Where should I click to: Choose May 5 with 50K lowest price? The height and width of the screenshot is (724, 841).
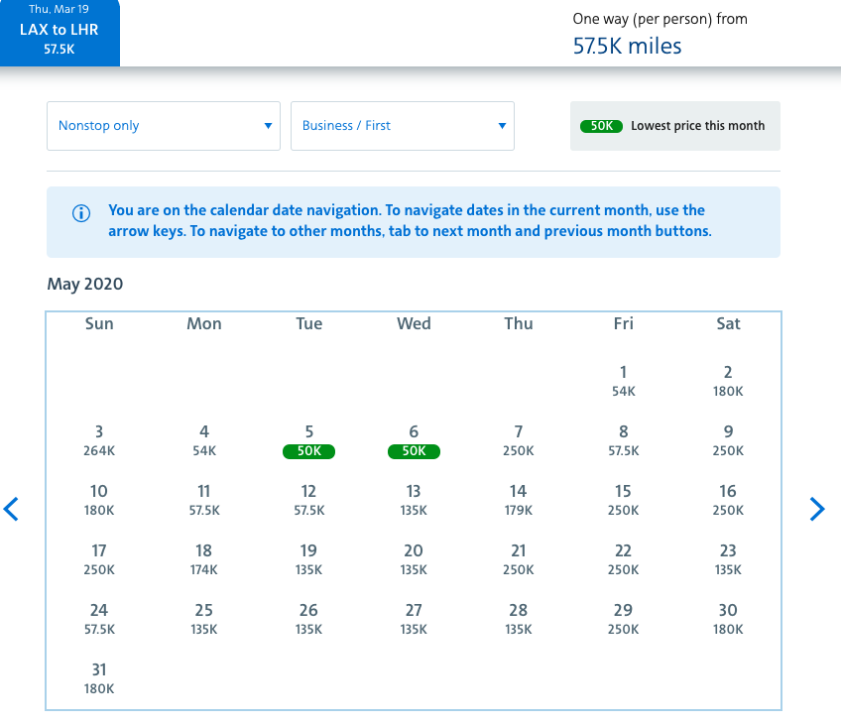tap(309, 441)
